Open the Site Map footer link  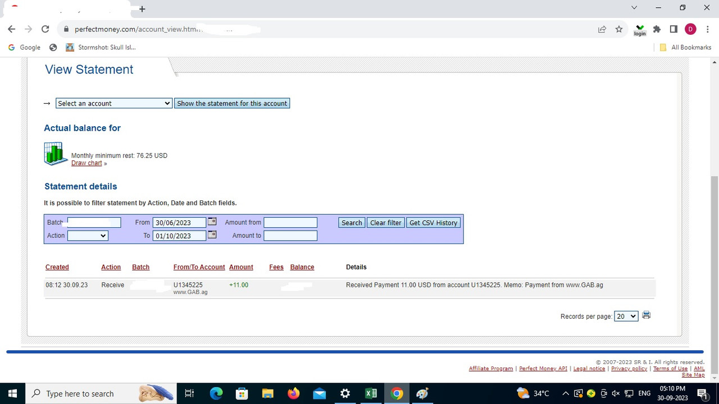(693, 375)
